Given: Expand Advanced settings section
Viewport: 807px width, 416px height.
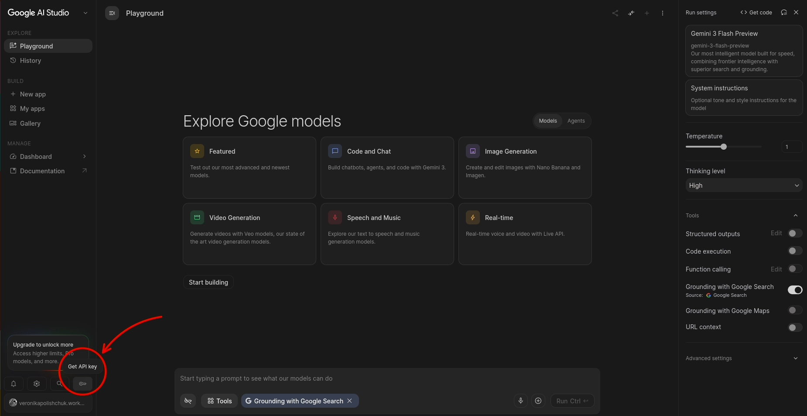Looking at the screenshot, I should (744, 358).
